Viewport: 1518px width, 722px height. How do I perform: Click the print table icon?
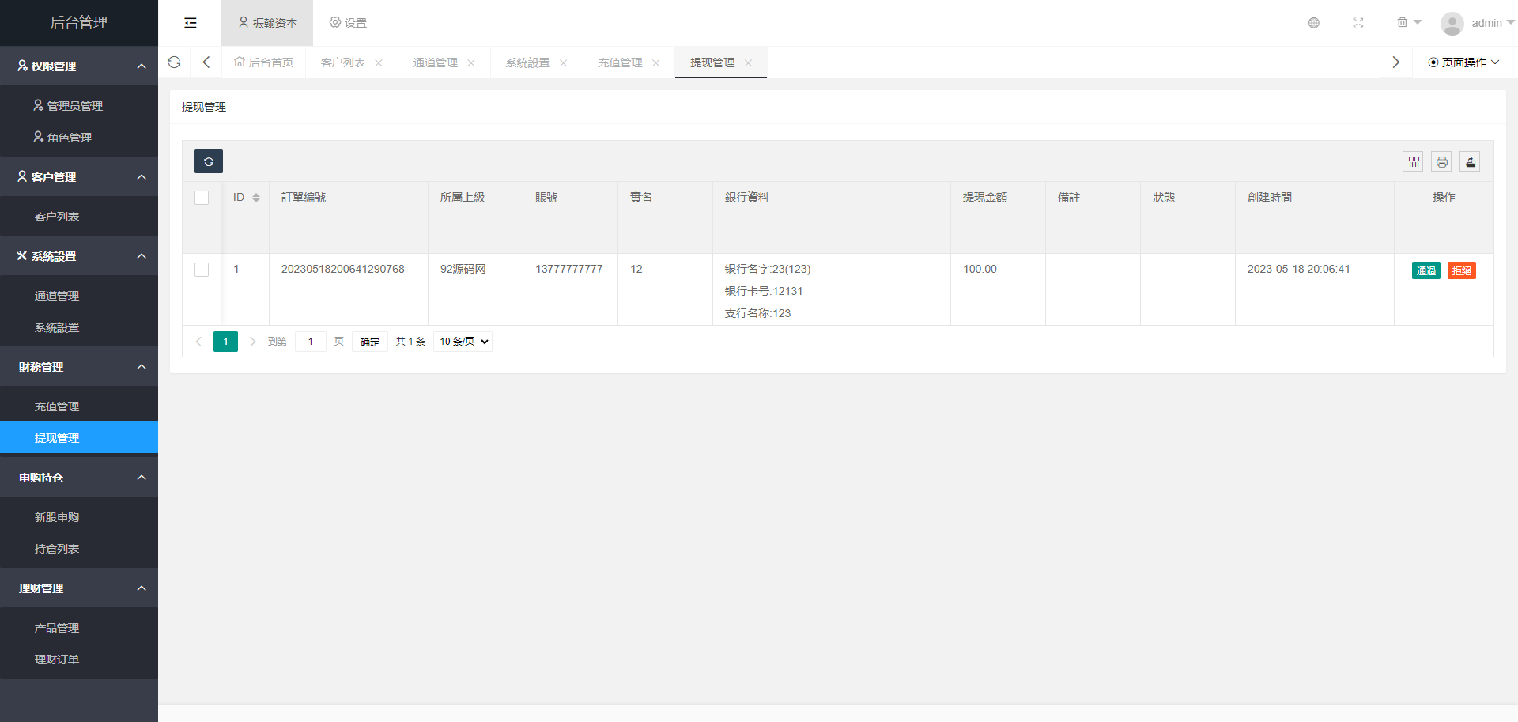[x=1441, y=162]
